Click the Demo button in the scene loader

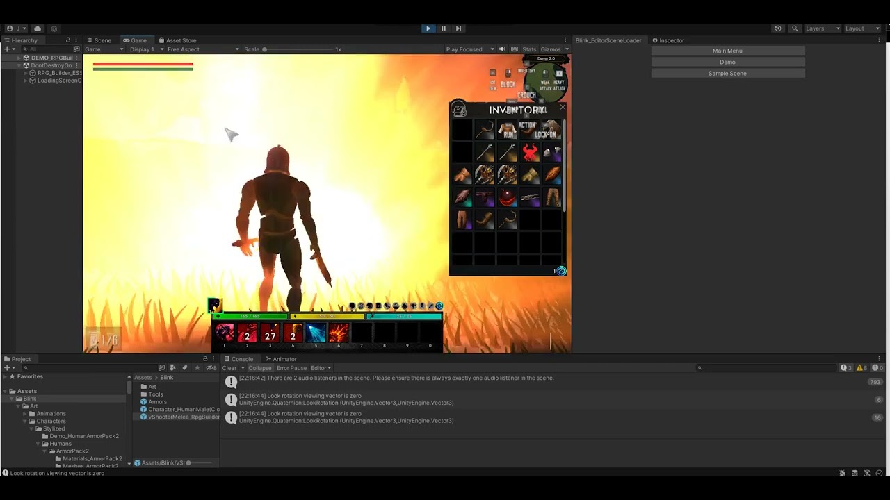click(727, 62)
